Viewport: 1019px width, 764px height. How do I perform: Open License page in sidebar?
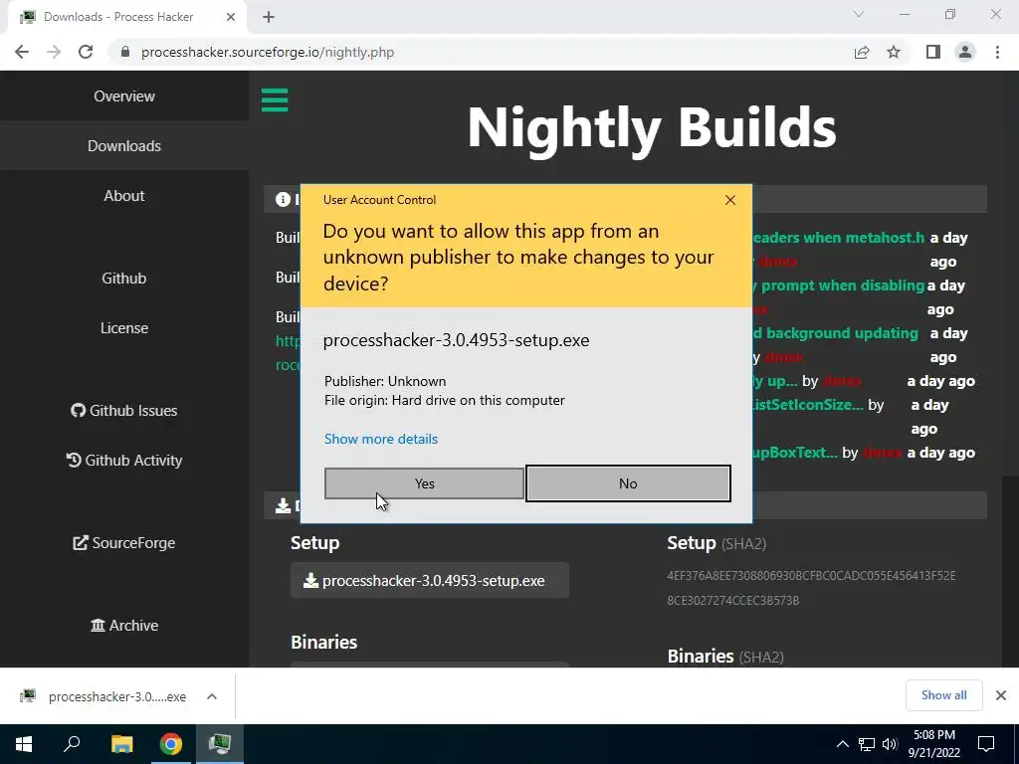point(124,328)
